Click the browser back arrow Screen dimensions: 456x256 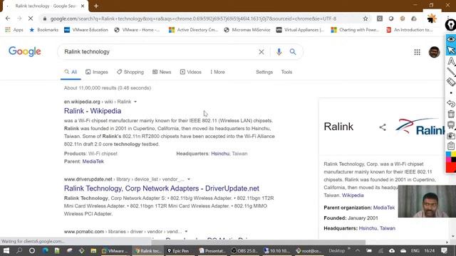click(8, 18)
